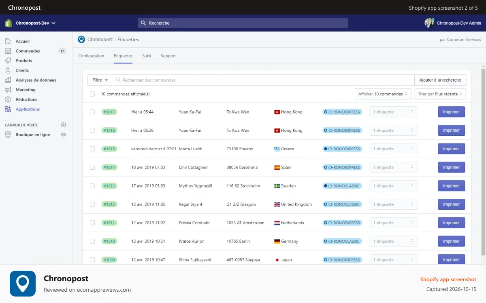The image size is (486, 303).
Task: Select the Produits tag icon
Action: point(8,61)
